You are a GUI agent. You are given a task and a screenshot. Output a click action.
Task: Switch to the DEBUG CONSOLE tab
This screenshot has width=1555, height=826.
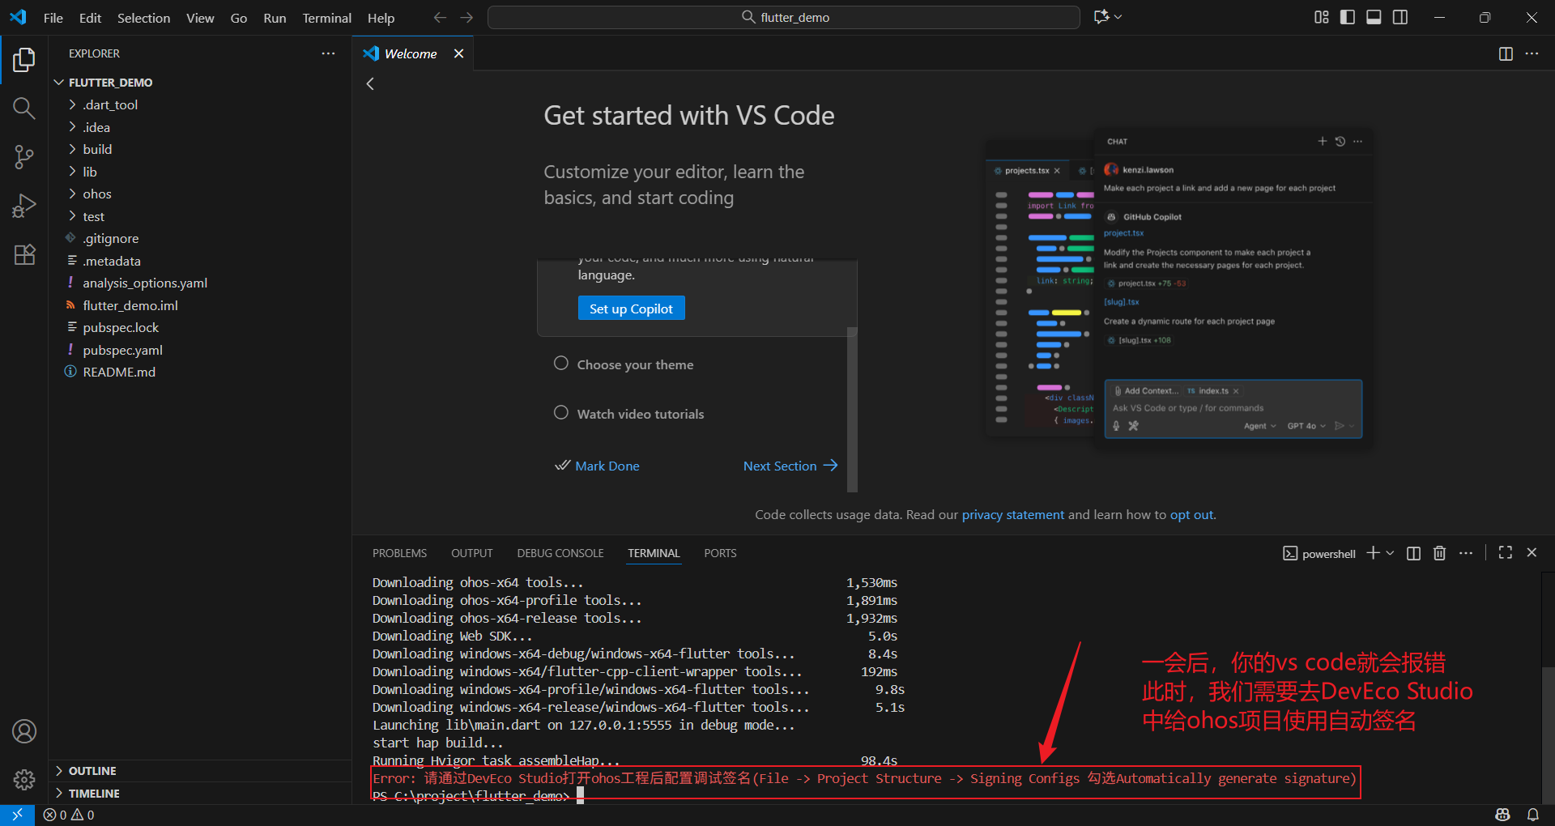tap(560, 553)
